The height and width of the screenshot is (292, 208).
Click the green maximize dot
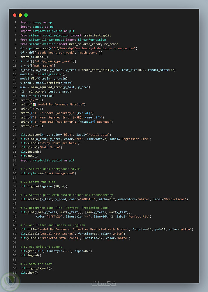[x=26, y=15]
